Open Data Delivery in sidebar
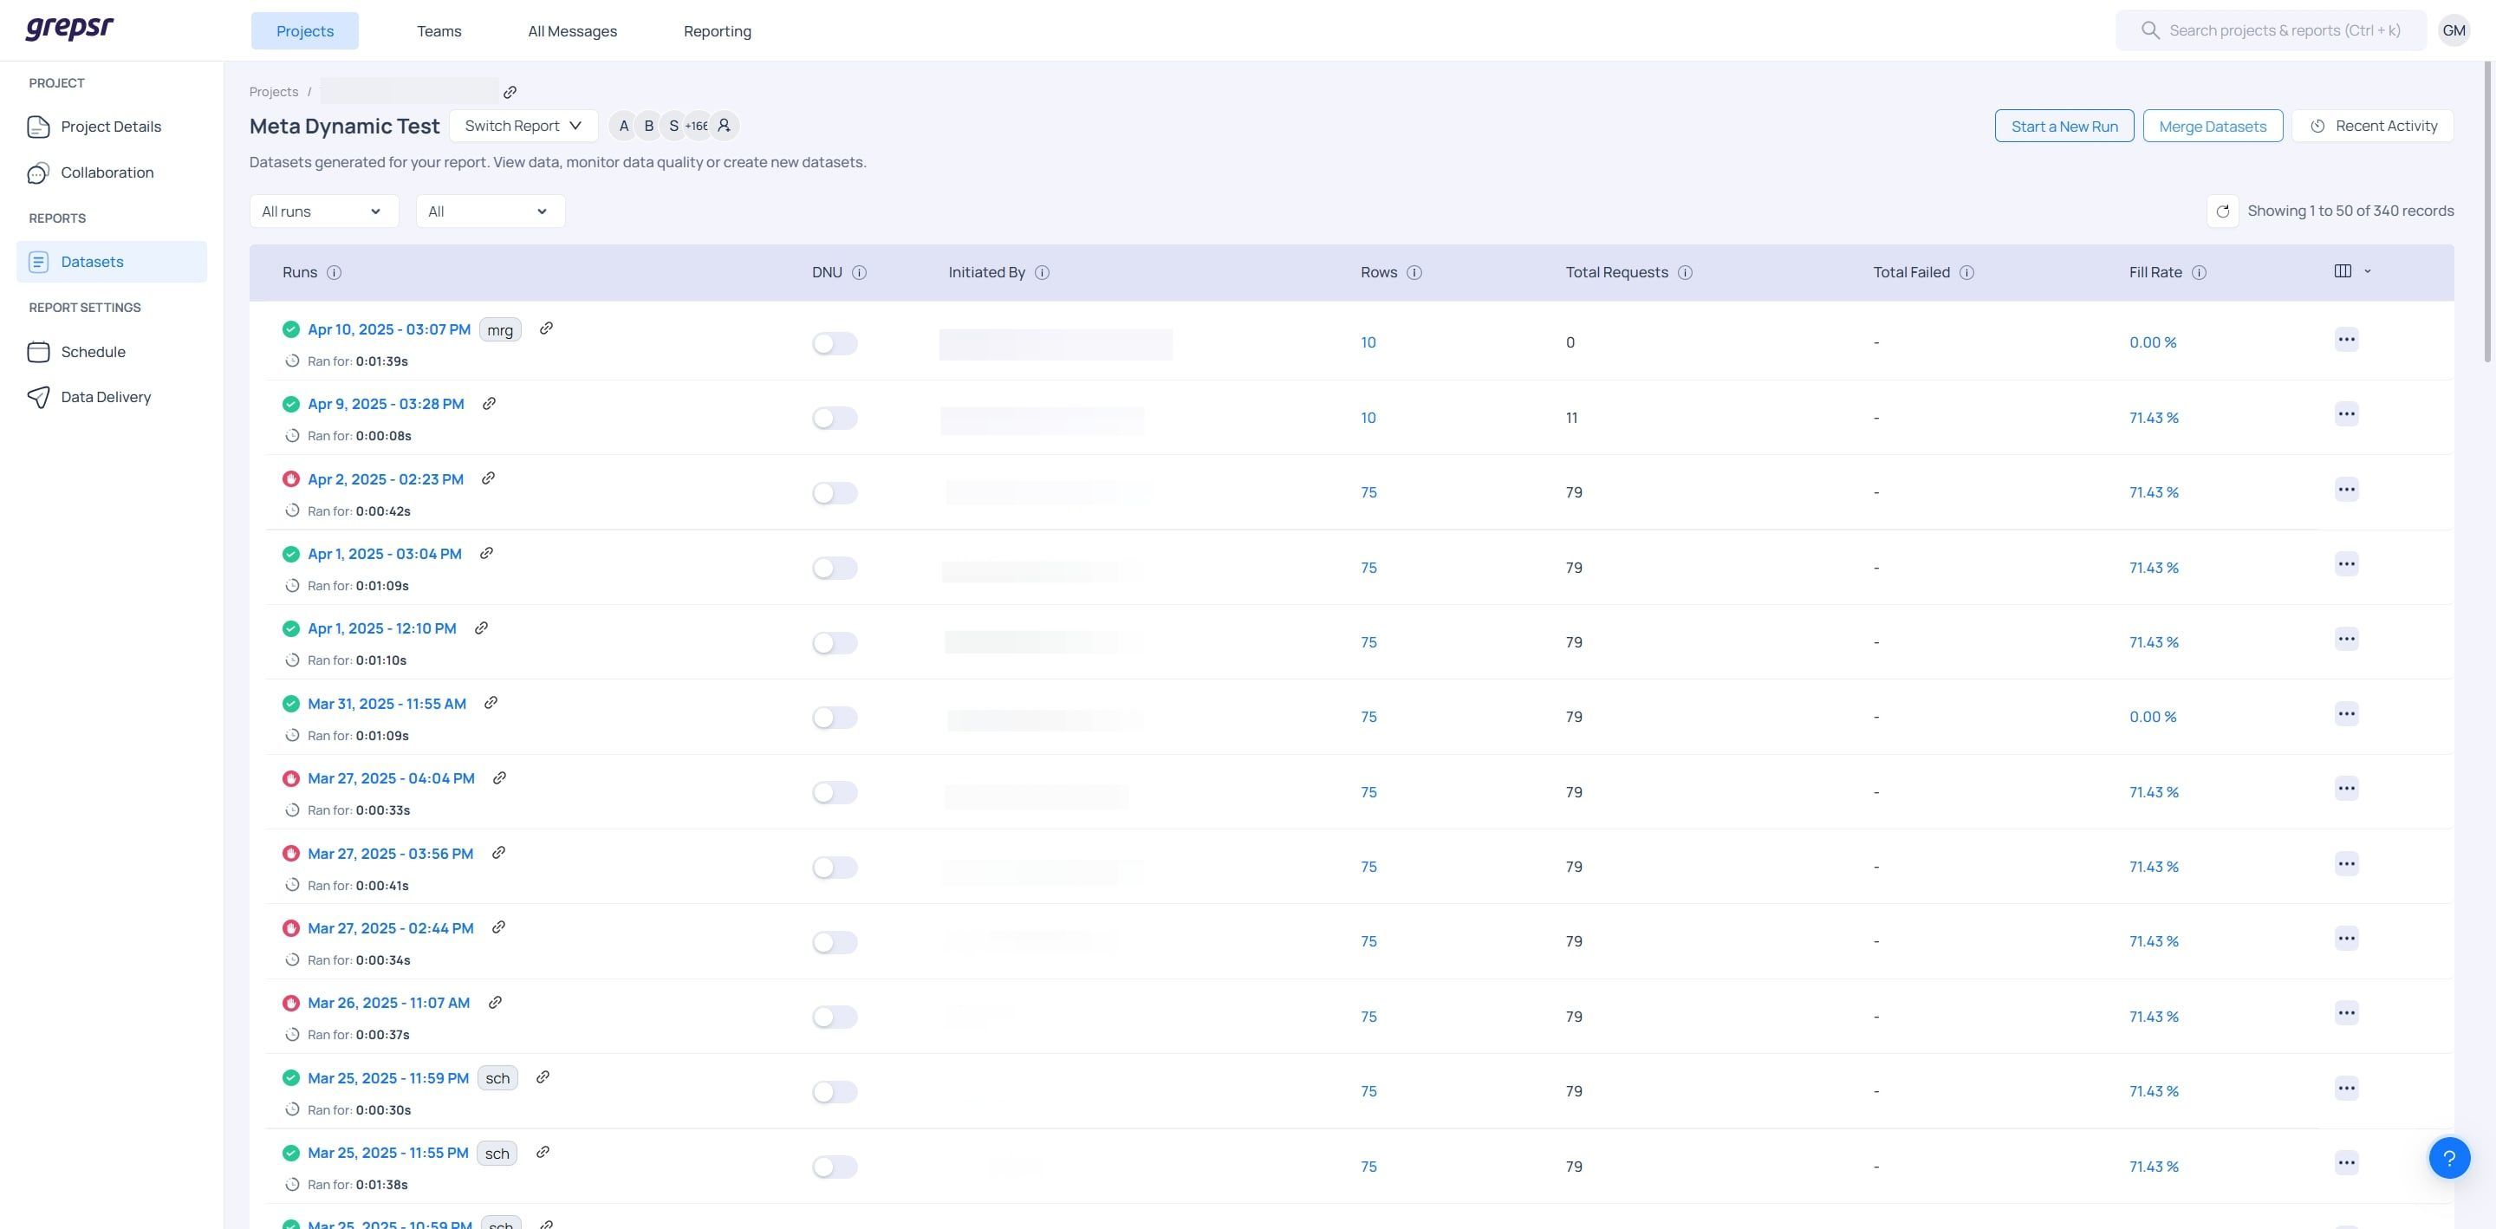This screenshot has height=1229, width=2496. tap(112, 398)
